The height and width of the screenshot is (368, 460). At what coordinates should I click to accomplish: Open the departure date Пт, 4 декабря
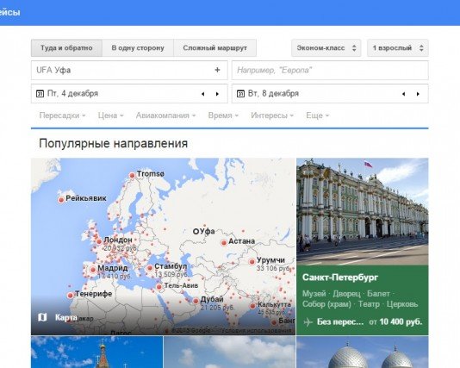(129, 94)
